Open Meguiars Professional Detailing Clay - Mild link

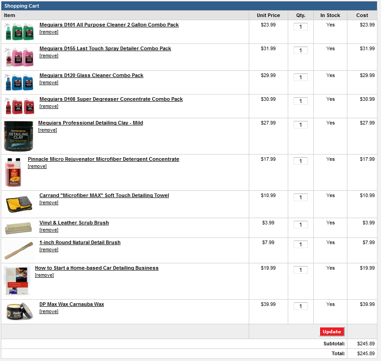coord(91,123)
